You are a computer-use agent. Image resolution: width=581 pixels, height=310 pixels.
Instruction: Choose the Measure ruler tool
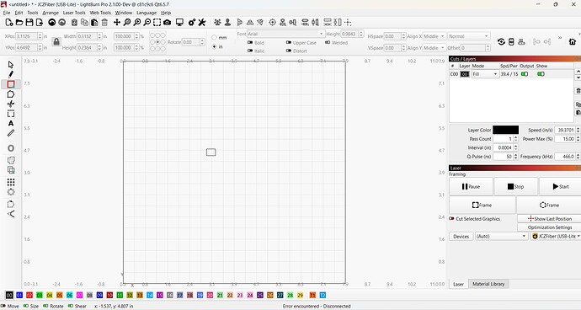click(11, 133)
